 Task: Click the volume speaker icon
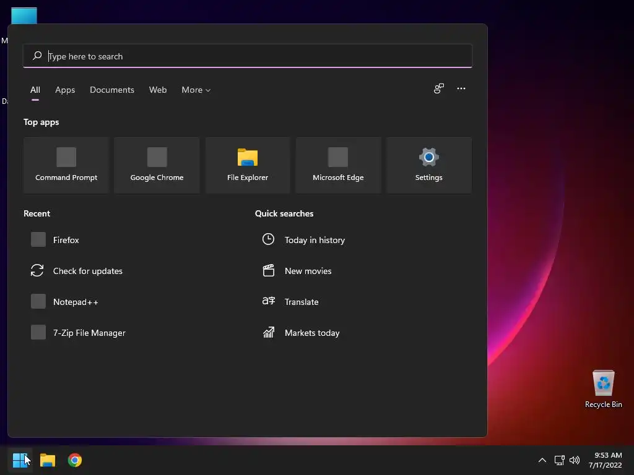coord(574,460)
